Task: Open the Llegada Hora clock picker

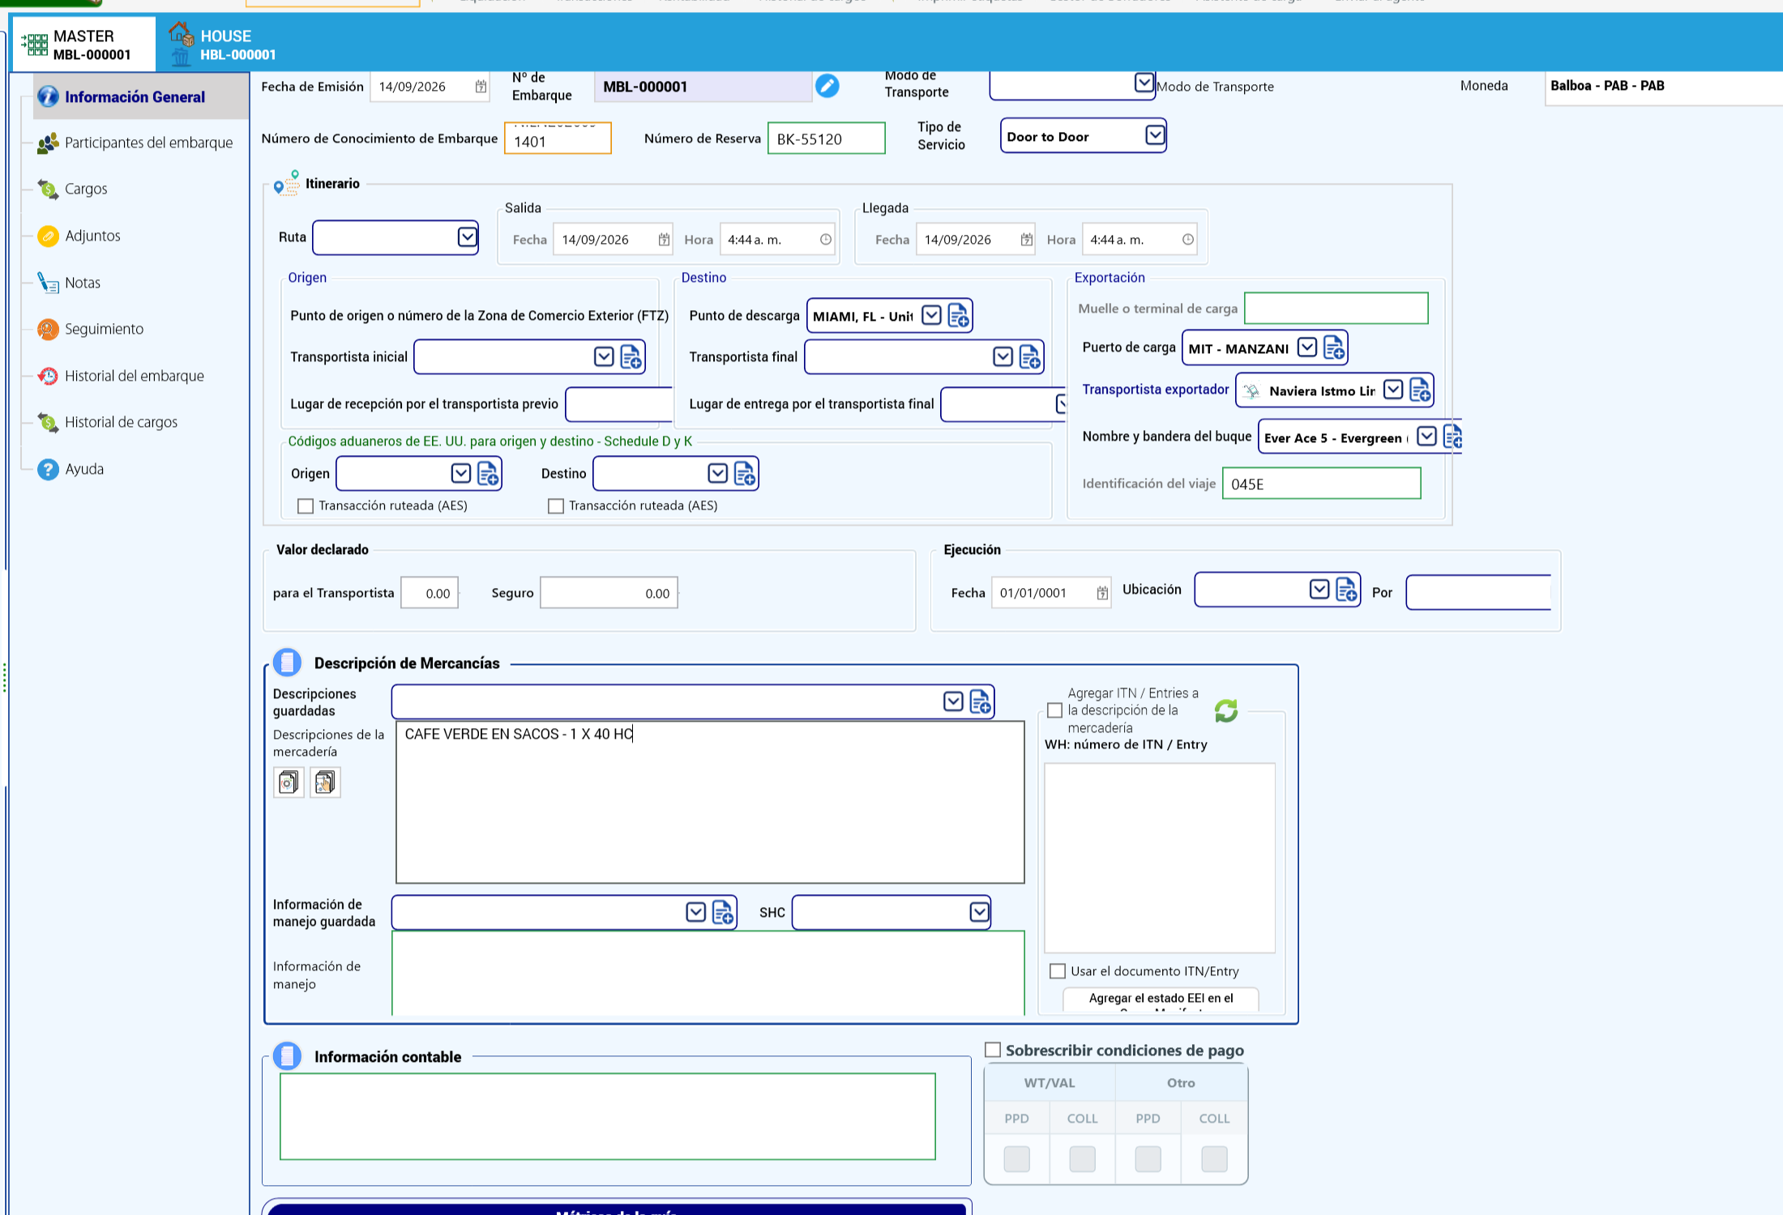Action: pyautogui.click(x=1187, y=240)
